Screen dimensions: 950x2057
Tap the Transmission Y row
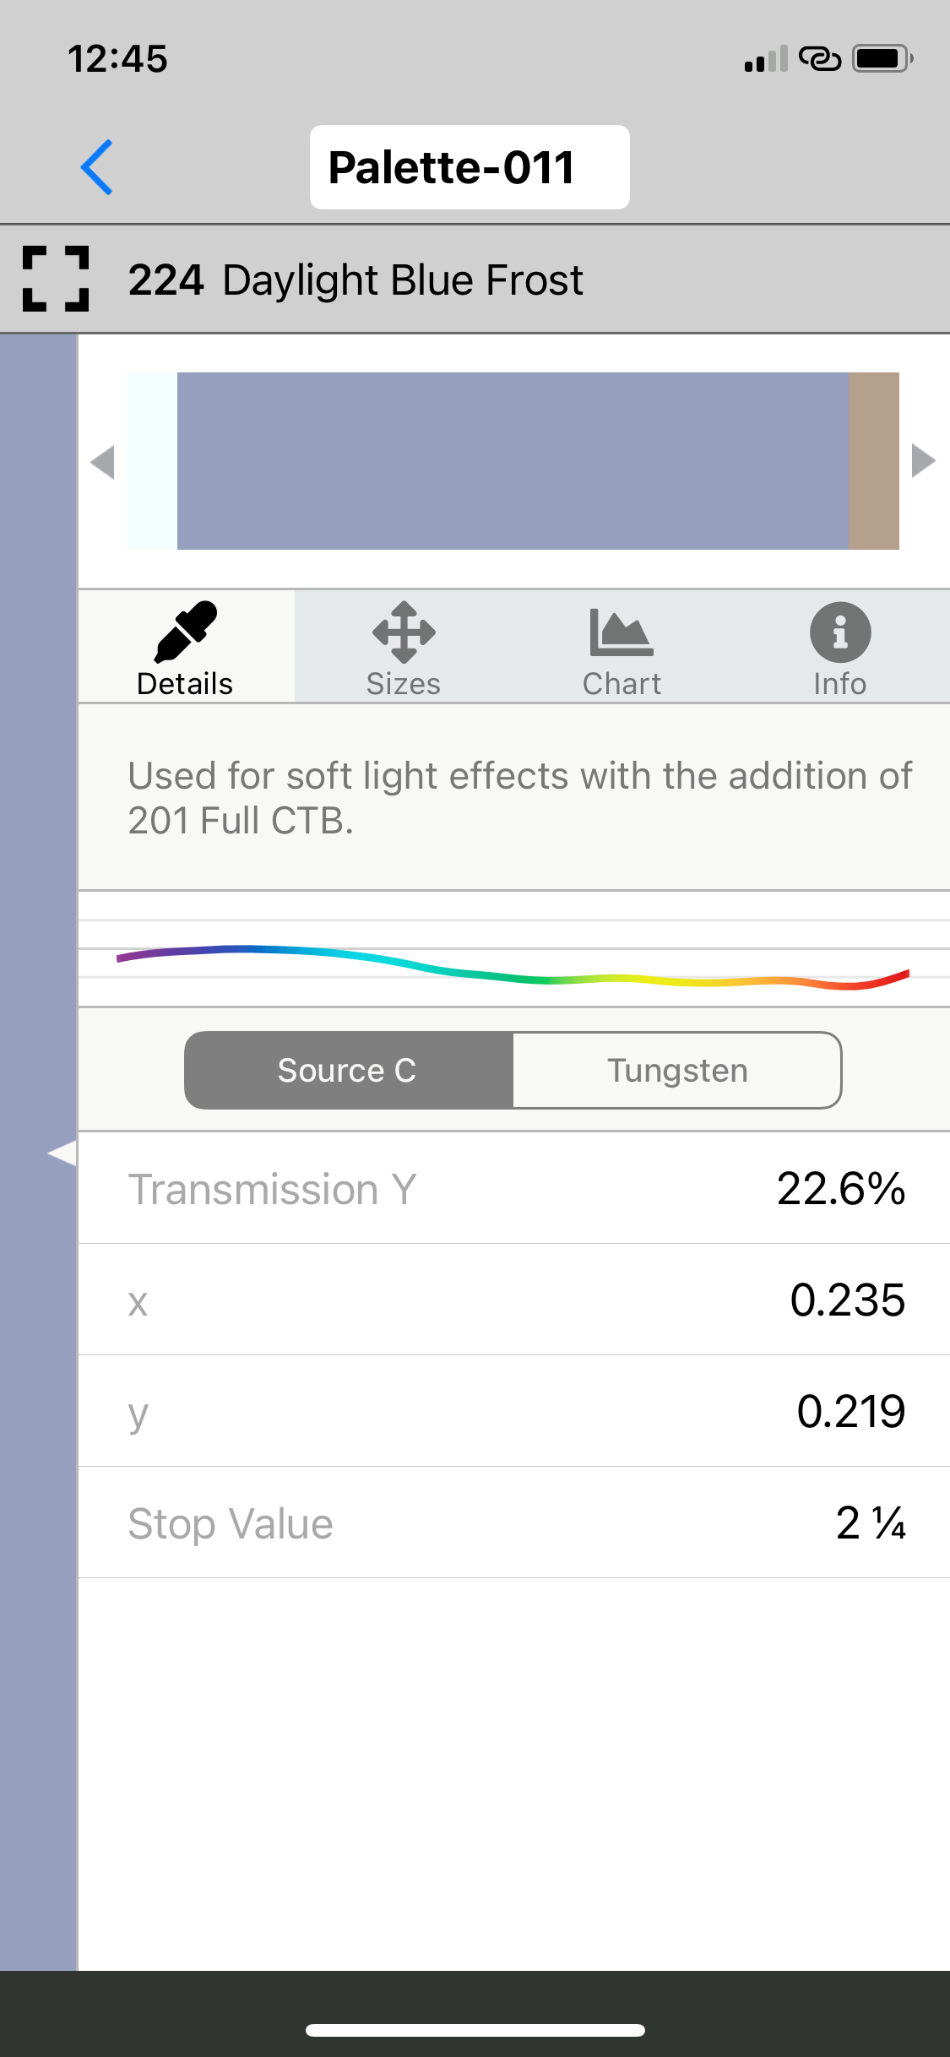513,1188
